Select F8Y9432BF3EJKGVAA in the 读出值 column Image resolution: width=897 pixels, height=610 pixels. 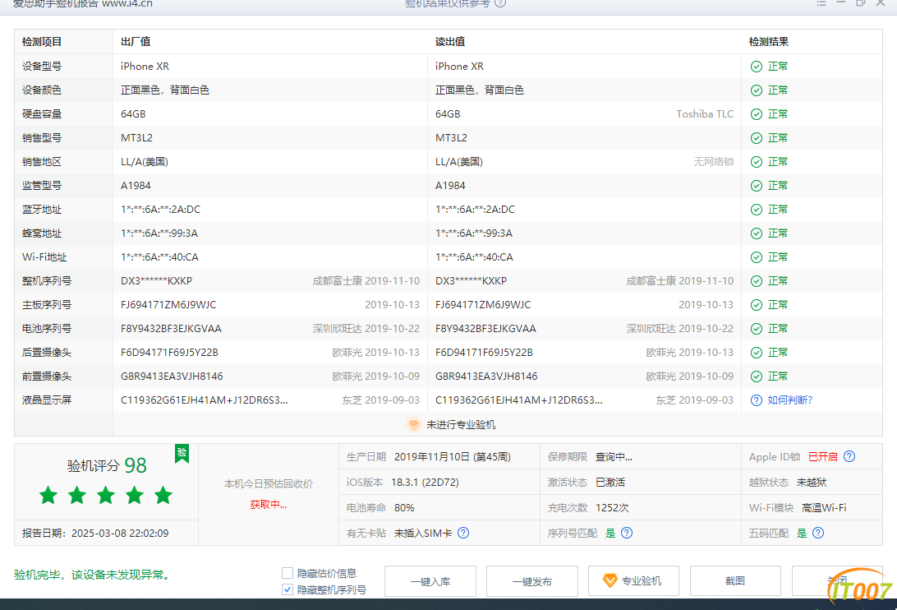coord(485,329)
